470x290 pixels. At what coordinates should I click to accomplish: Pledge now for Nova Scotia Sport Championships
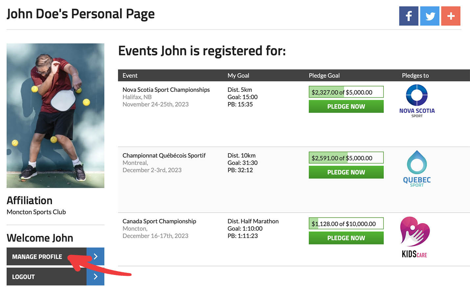(x=346, y=107)
